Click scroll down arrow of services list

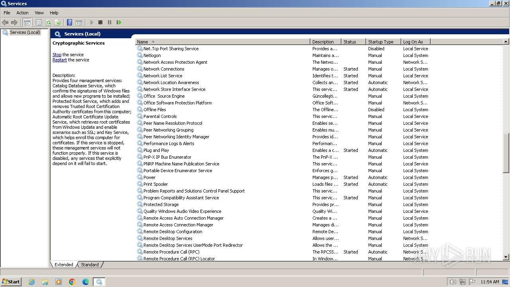tap(506, 258)
